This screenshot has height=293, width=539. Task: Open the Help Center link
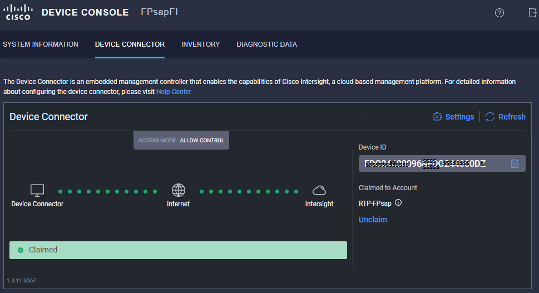point(174,92)
